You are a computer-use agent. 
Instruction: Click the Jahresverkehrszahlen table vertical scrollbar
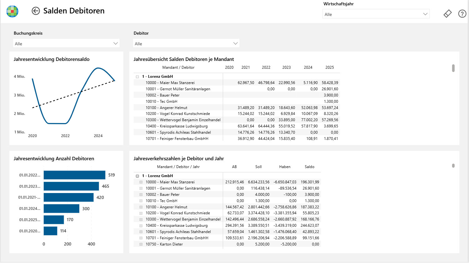[x=453, y=166]
